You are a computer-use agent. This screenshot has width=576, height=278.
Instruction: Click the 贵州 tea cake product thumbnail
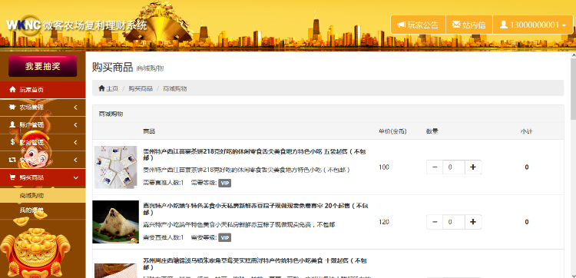(x=116, y=167)
